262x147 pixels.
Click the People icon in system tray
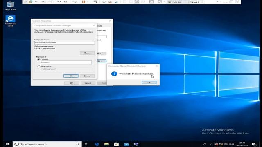tap(204, 144)
